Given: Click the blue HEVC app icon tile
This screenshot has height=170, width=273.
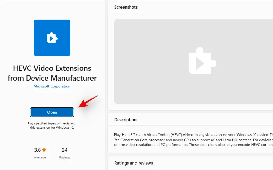Looking at the screenshot, I should [52, 38].
